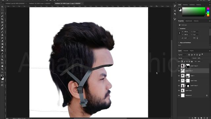Swap foreground and background colors
The image size is (211, 119).
point(3,75)
